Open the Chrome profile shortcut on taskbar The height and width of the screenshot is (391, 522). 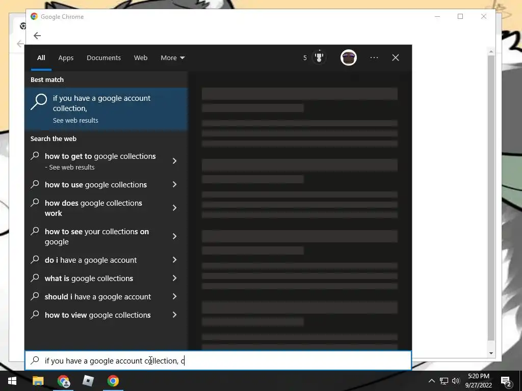click(x=63, y=381)
